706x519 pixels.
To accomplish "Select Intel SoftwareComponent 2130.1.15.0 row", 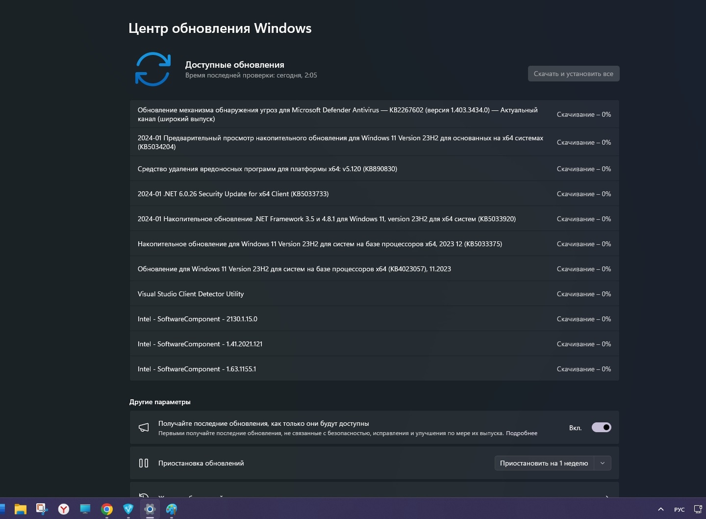I will (375, 319).
